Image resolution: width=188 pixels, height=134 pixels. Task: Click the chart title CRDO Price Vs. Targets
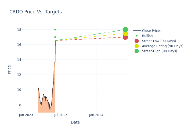35,12
